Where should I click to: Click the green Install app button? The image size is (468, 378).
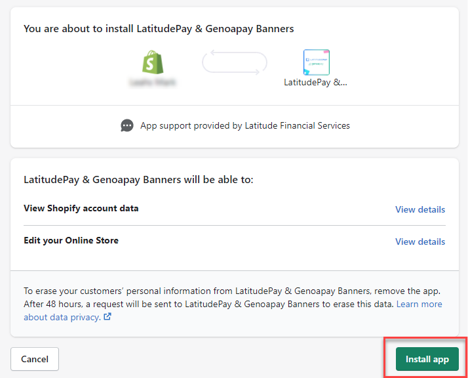pyautogui.click(x=427, y=359)
